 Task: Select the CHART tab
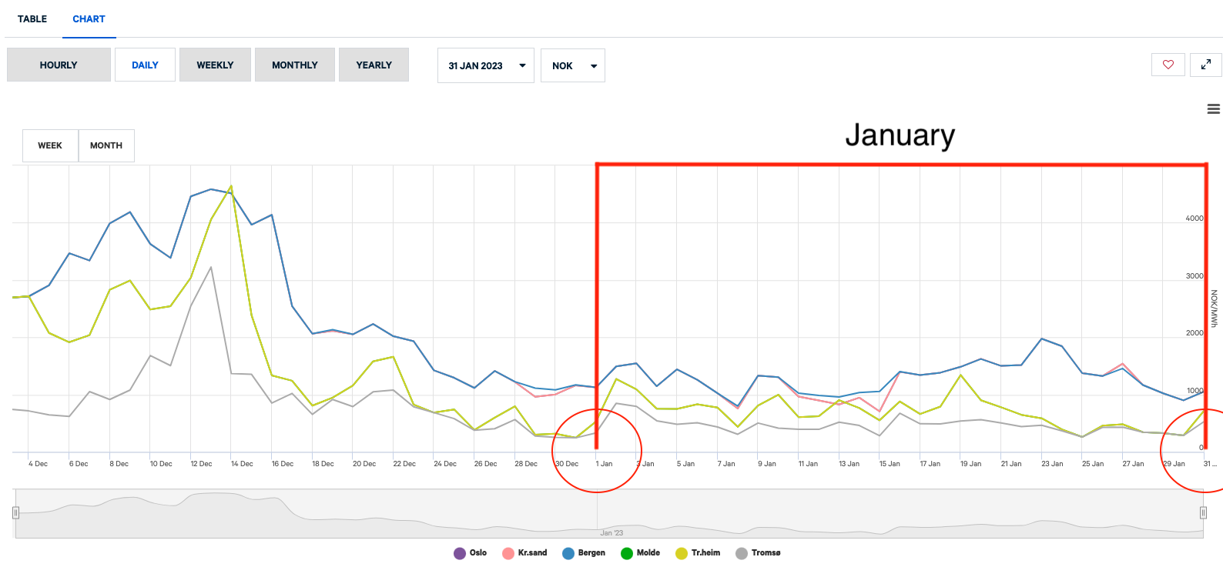pyautogui.click(x=89, y=18)
